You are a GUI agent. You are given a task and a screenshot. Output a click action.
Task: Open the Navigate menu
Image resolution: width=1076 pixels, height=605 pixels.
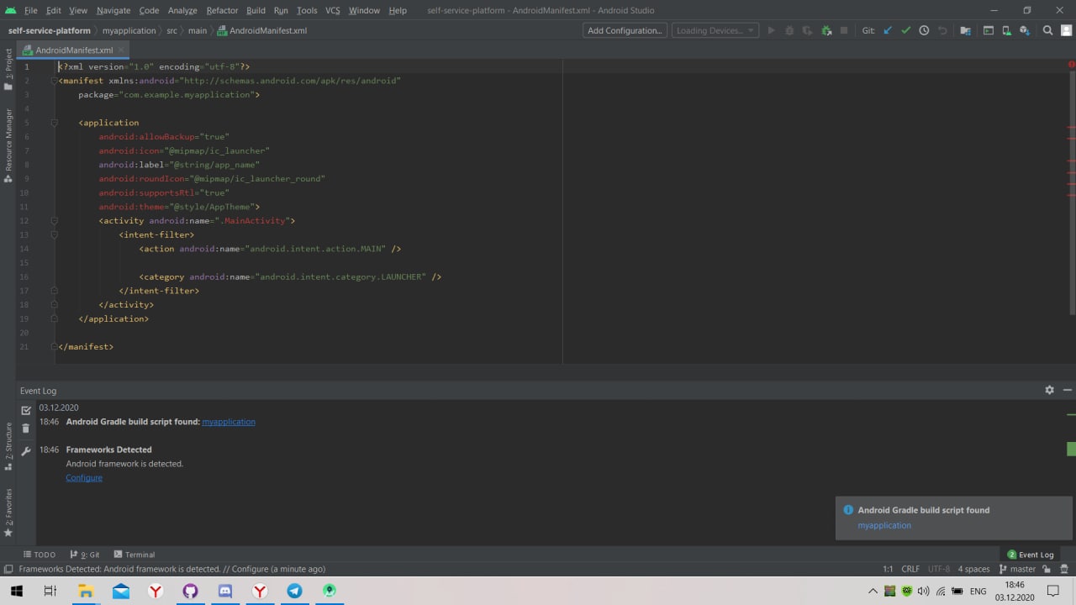point(113,10)
